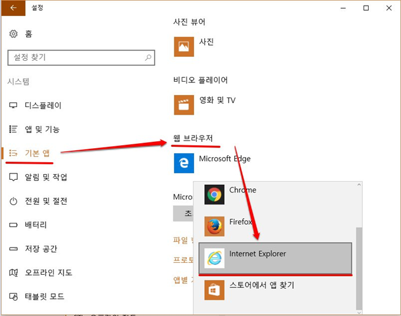Select the 오프라인 지도 map icon
401x316 pixels.
[13, 272]
